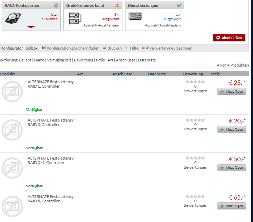Sort products by Verfügbarkeit
This screenshot has width=253, height=222.
coord(59,60)
